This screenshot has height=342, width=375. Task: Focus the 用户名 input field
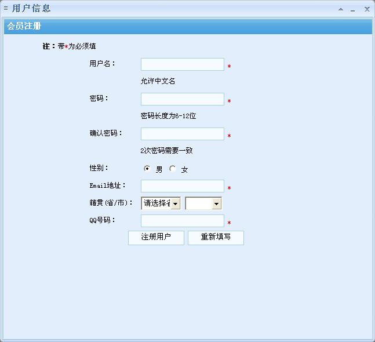182,64
